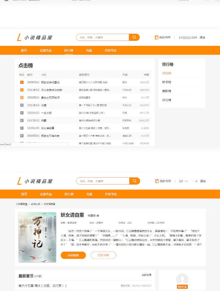This screenshot has width=220, height=291.
Task: Open 我的书架 bookshelf icon on the book detail page
Action: coord(157,181)
